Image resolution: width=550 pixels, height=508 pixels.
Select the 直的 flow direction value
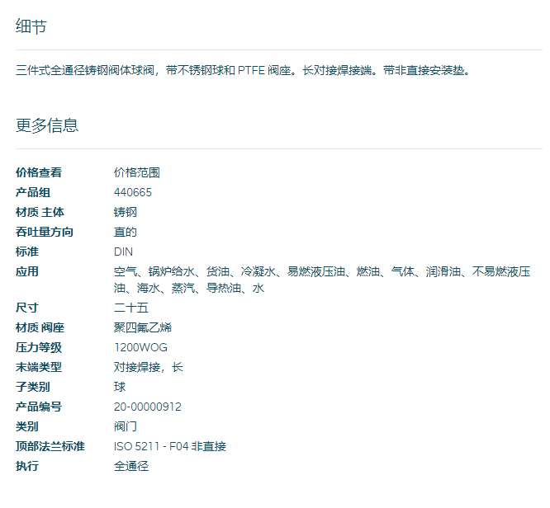(126, 232)
